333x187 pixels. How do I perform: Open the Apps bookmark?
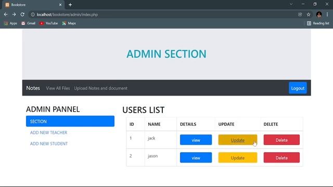[x=10, y=23]
